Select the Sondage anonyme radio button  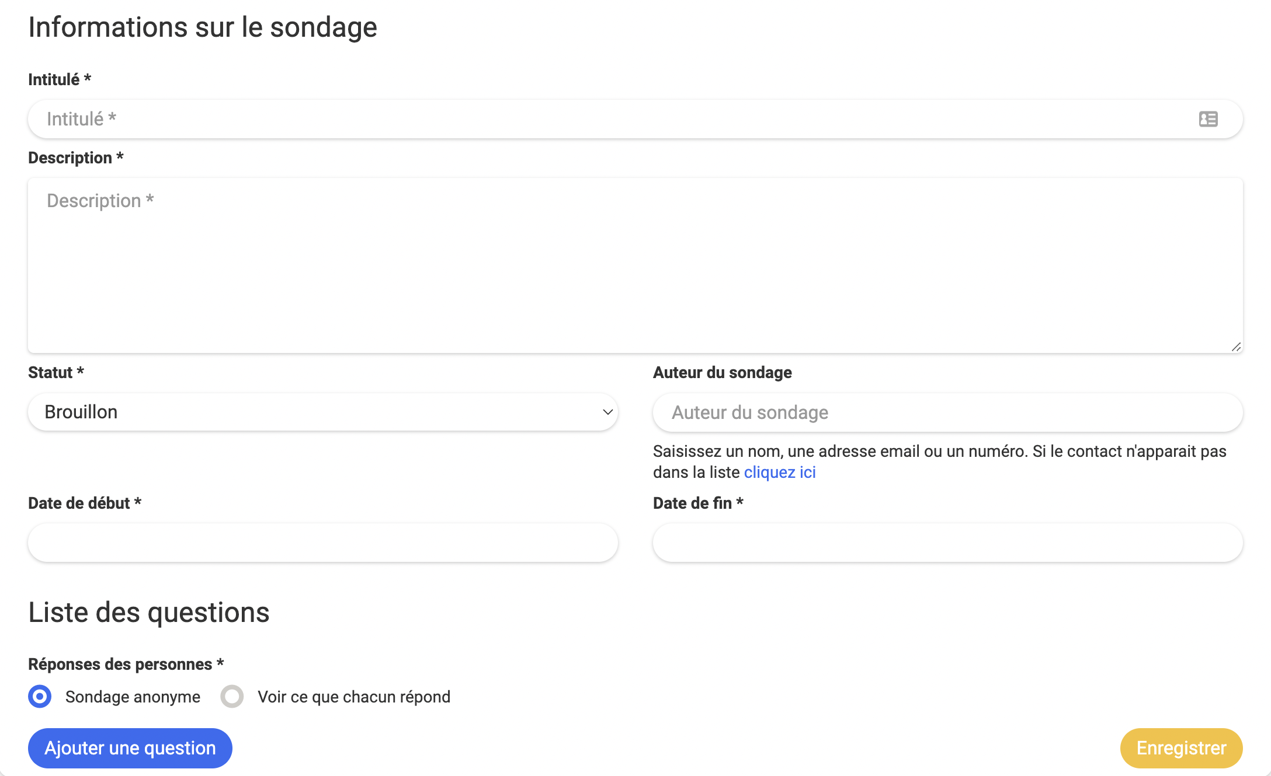(x=40, y=696)
